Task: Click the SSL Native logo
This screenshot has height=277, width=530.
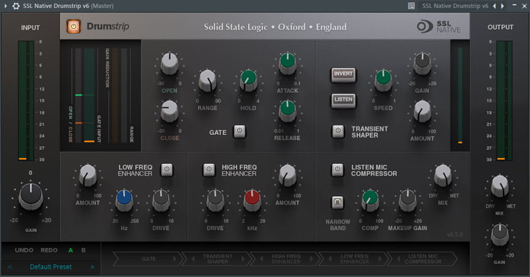Action: coord(438,27)
